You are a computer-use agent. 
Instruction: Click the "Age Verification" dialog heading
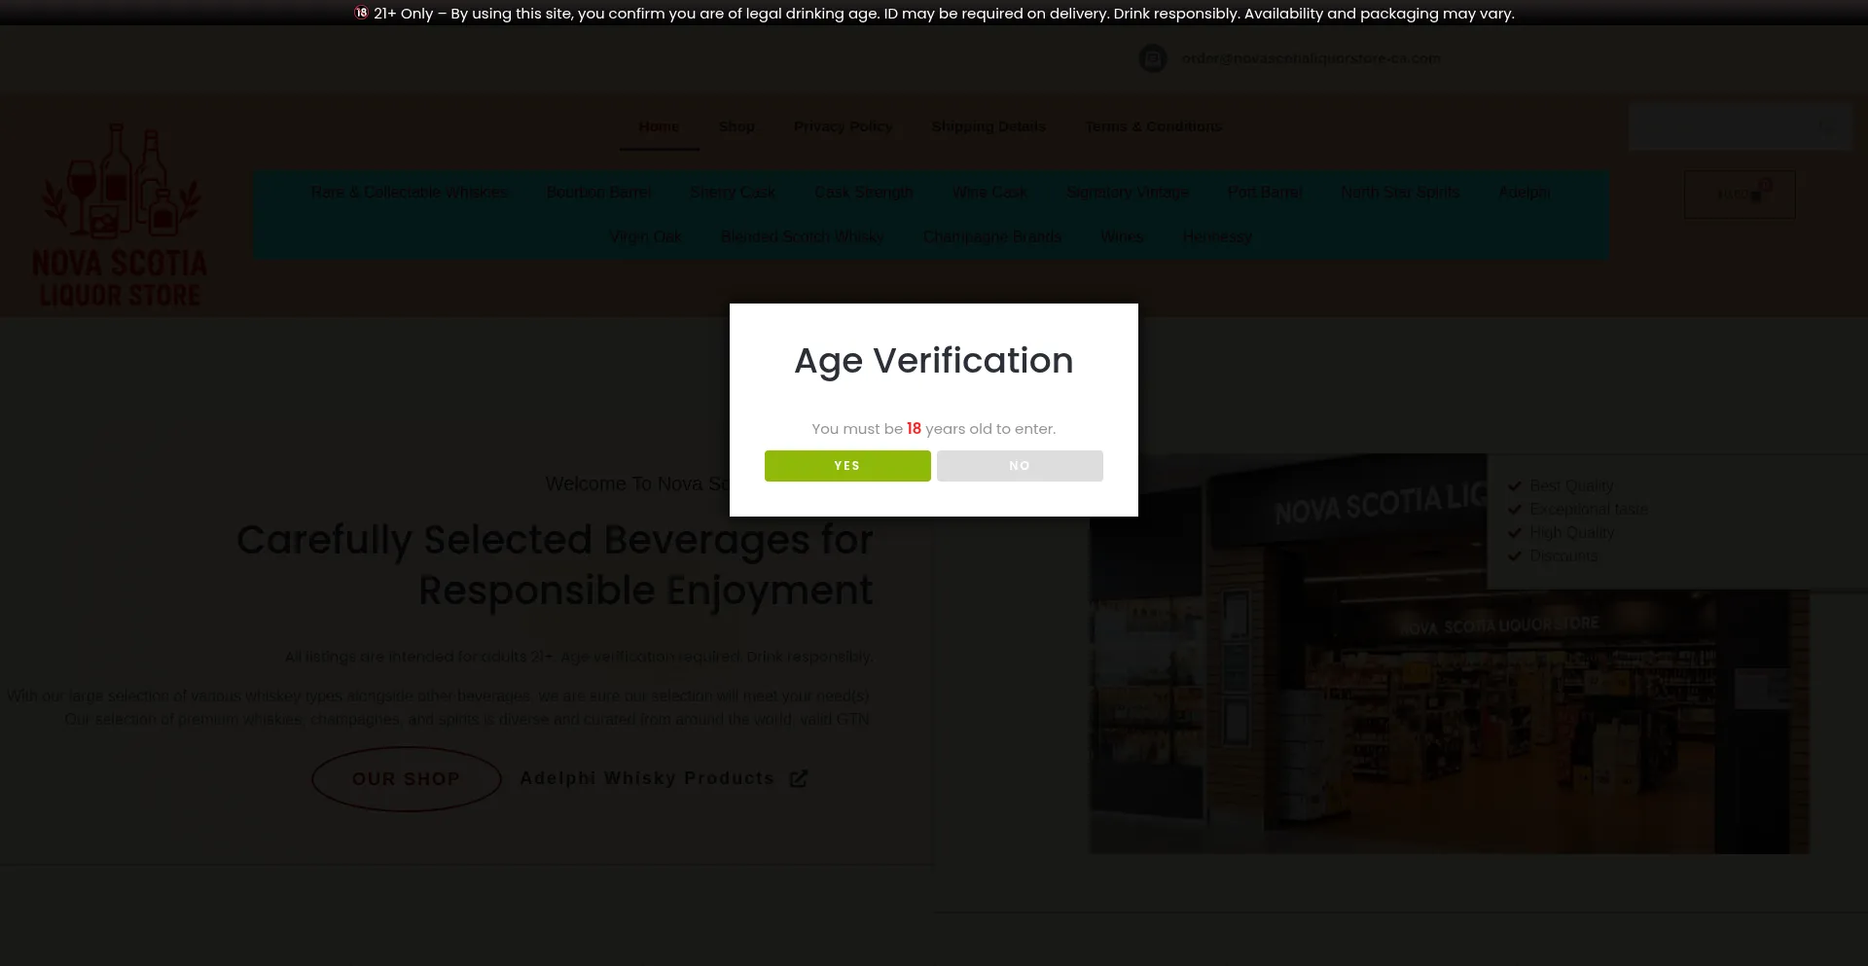coord(934,361)
